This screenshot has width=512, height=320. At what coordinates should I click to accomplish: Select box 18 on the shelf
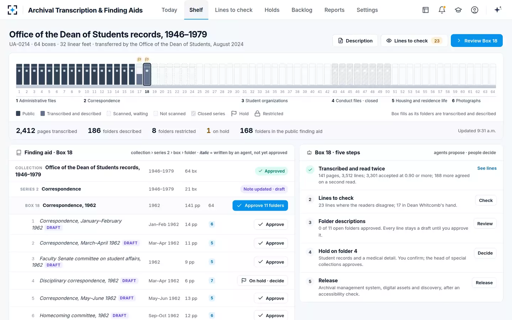147,74
